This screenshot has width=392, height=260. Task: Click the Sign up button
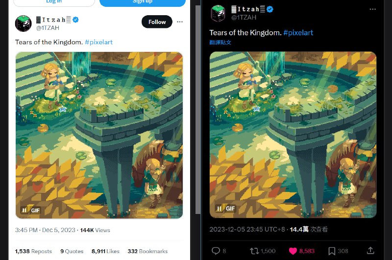pos(143,2)
